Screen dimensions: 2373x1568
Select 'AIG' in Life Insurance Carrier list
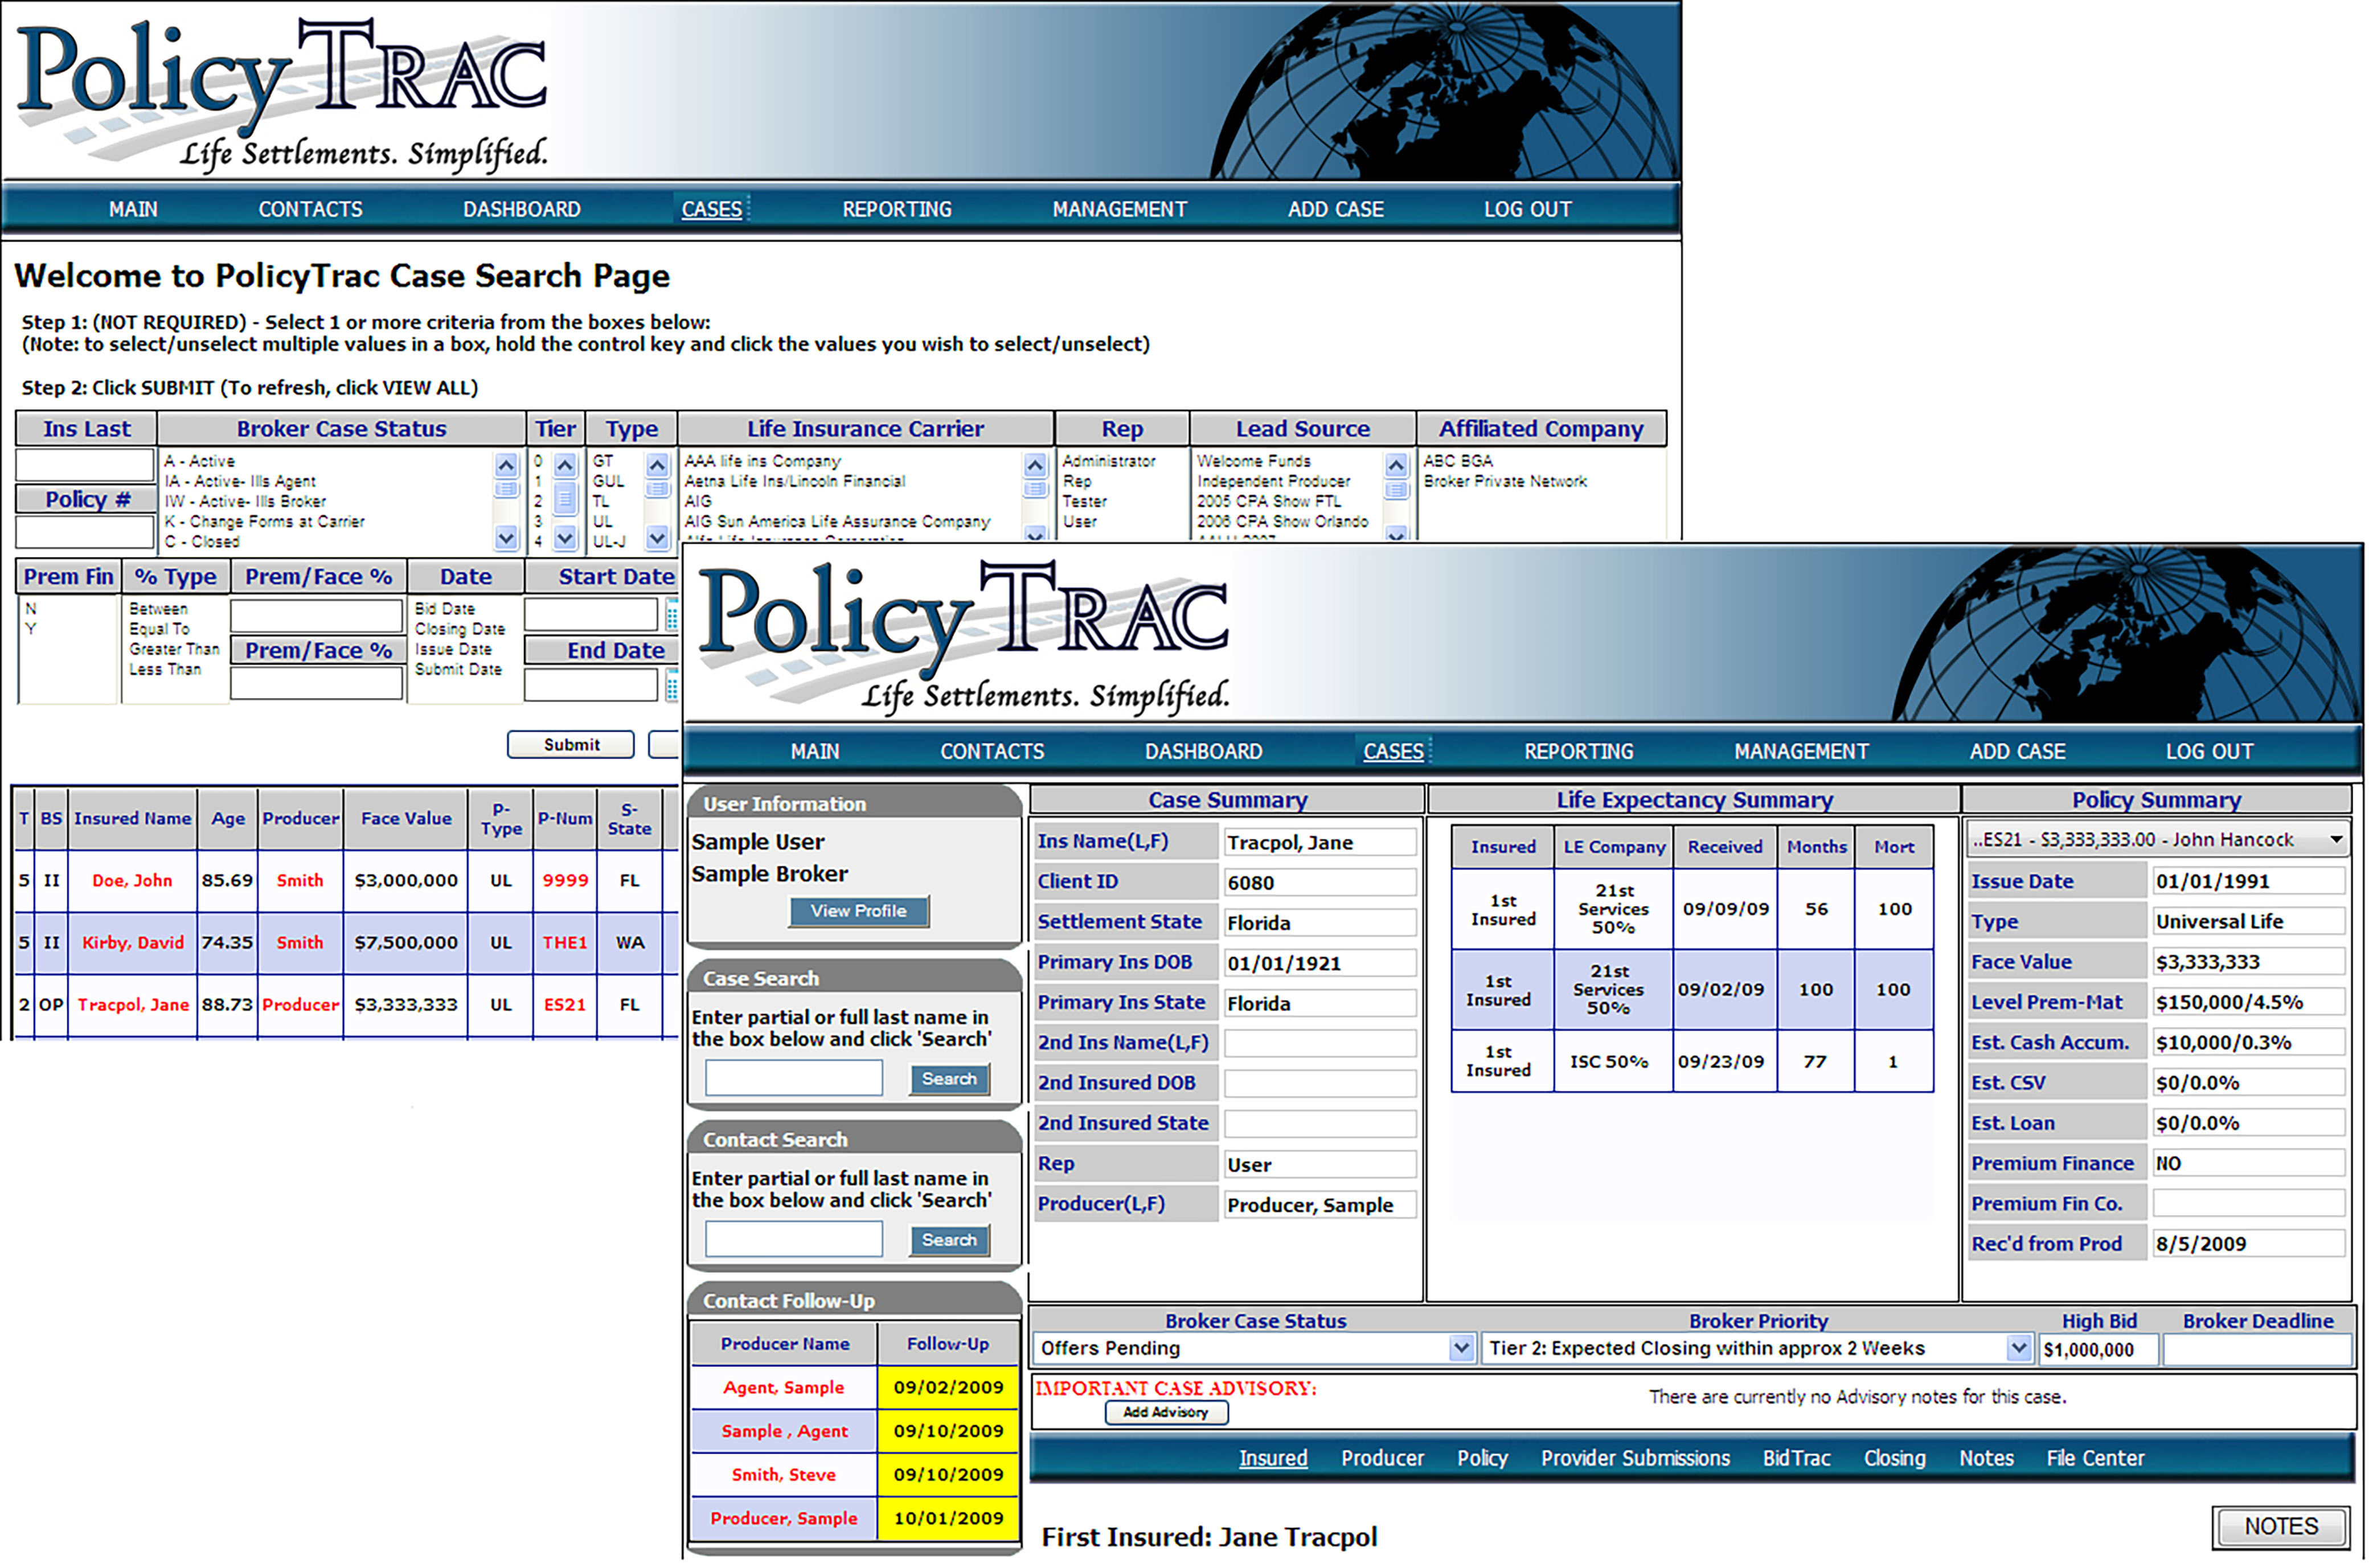click(698, 501)
